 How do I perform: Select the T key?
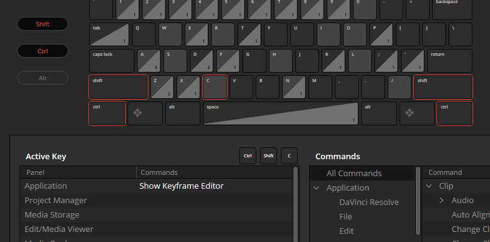pyautogui.click(x=249, y=34)
